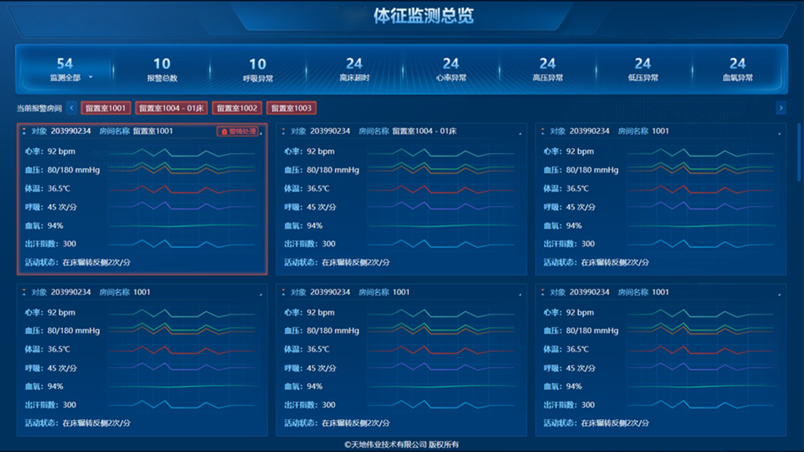Screen dimensions: 804x452
Task: Click the corner expand icon on 留置室1004-01床 card
Action: tap(520, 133)
